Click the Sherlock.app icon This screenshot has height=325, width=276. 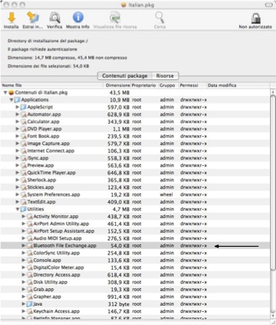point(24,180)
